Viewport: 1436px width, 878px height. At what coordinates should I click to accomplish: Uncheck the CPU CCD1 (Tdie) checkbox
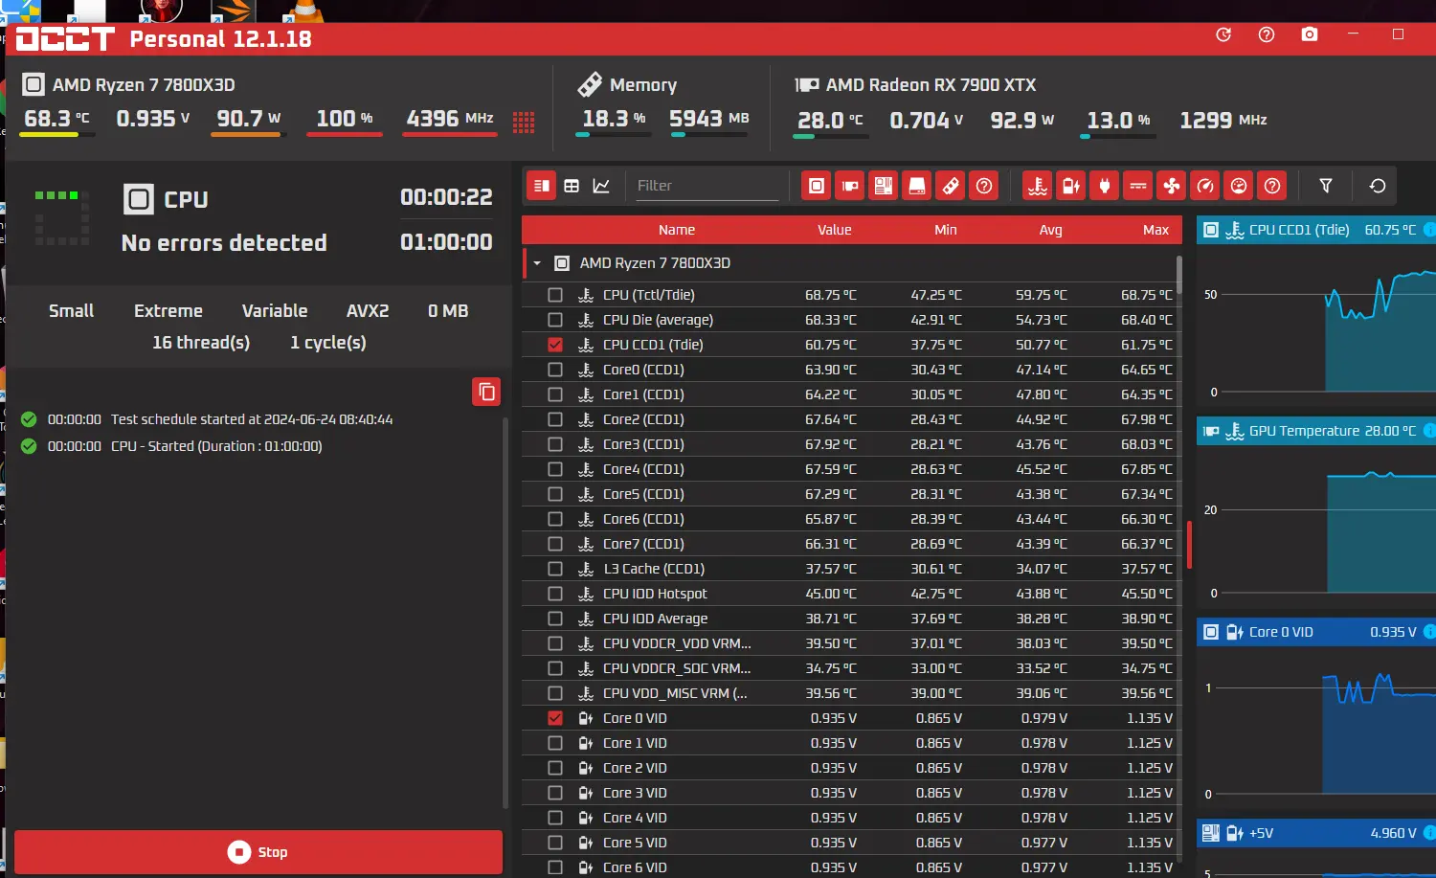(555, 345)
